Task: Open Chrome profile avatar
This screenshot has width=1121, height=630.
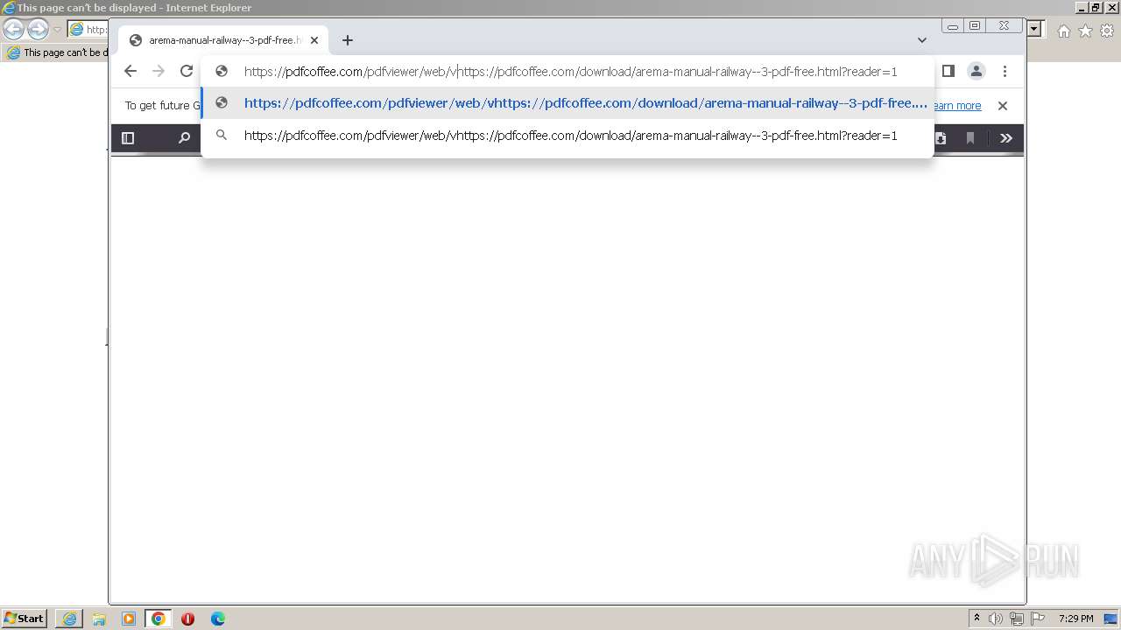Action: [976, 71]
